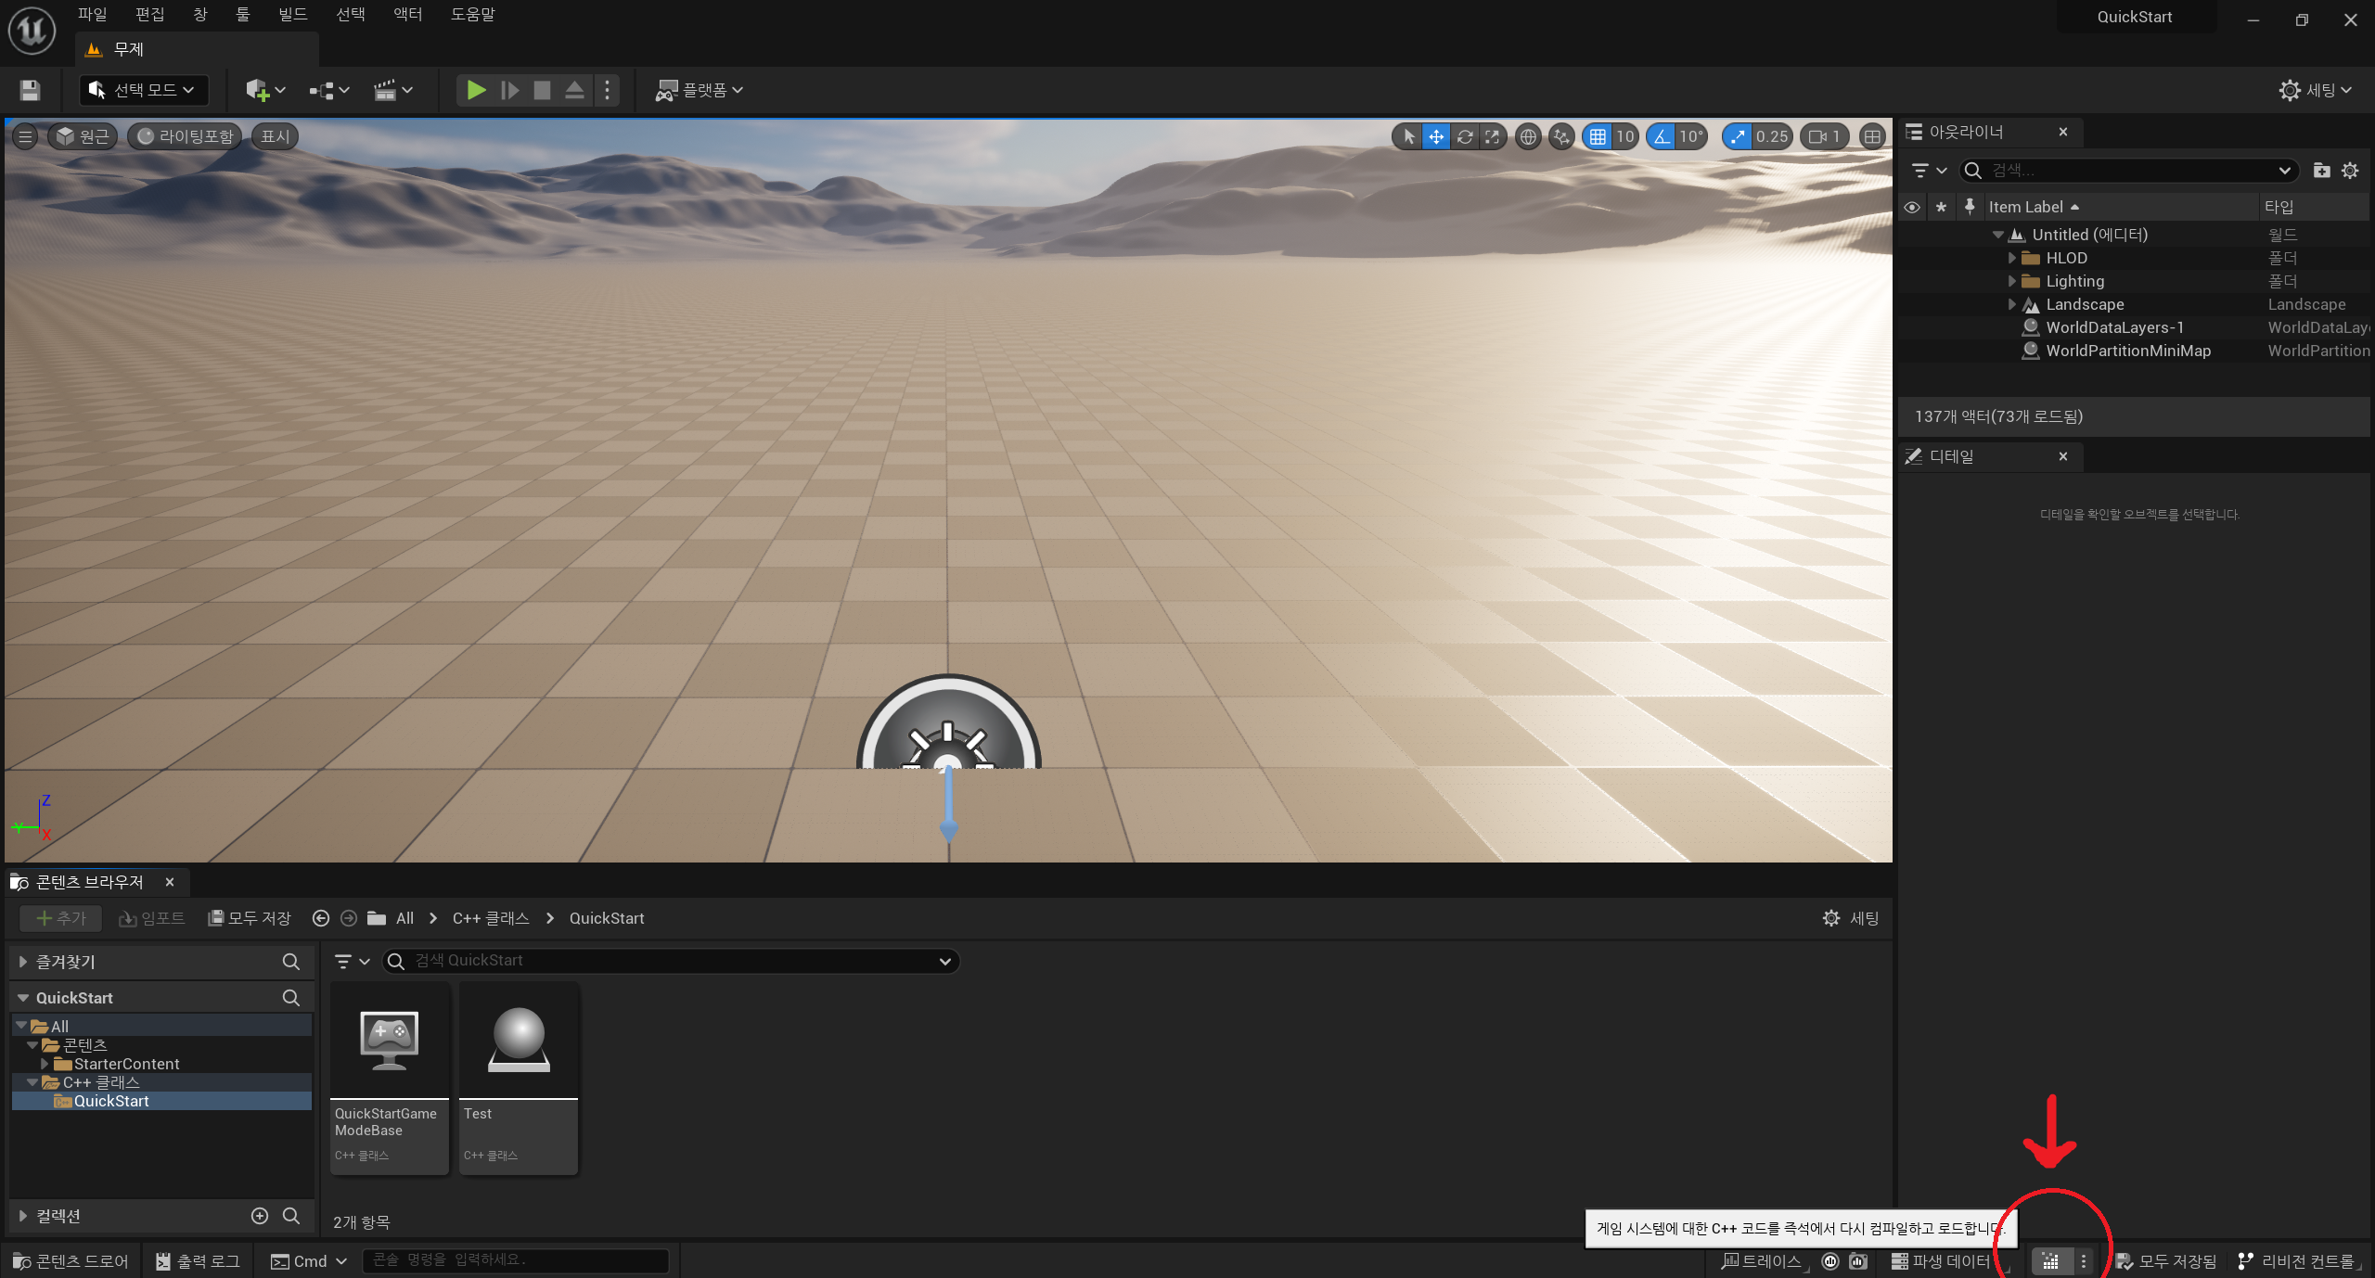Toggle rotation snap angle icon
This screenshot has width=2375, height=1278.
(x=1662, y=137)
